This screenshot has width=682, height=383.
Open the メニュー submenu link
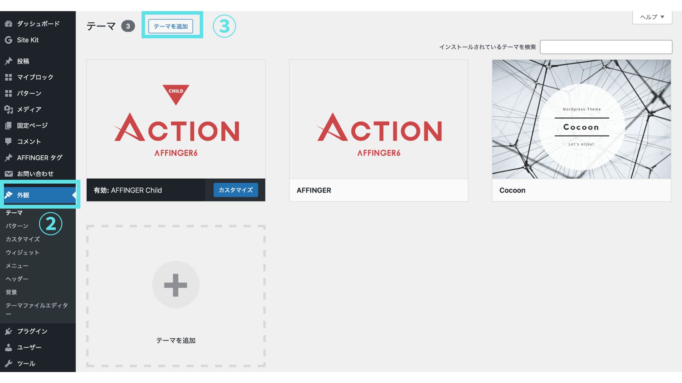(x=17, y=266)
